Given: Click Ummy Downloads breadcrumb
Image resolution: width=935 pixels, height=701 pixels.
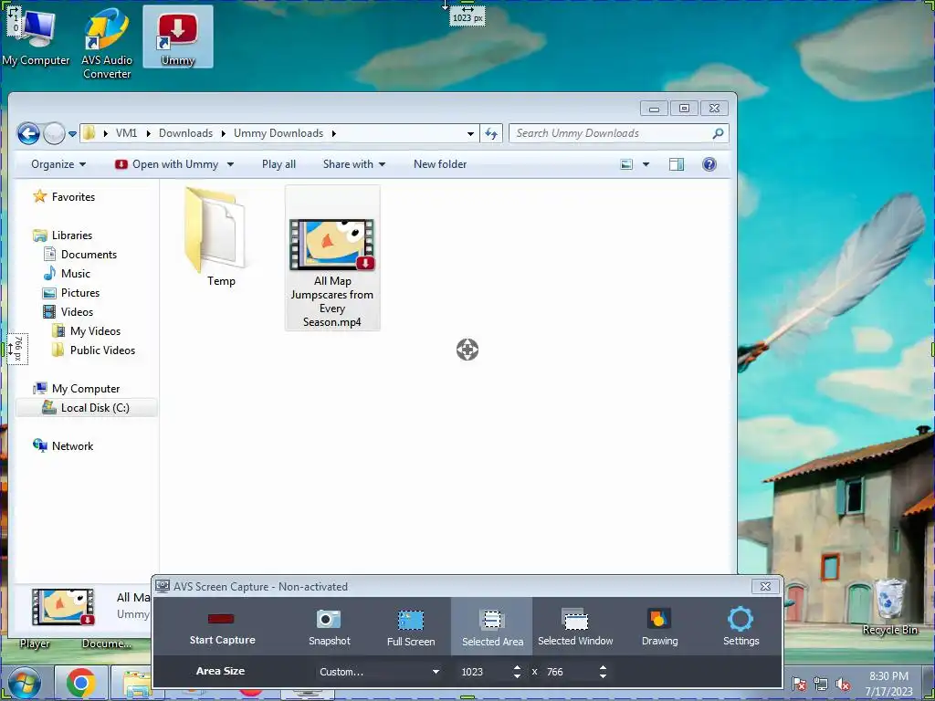Looking at the screenshot, I should tap(278, 133).
